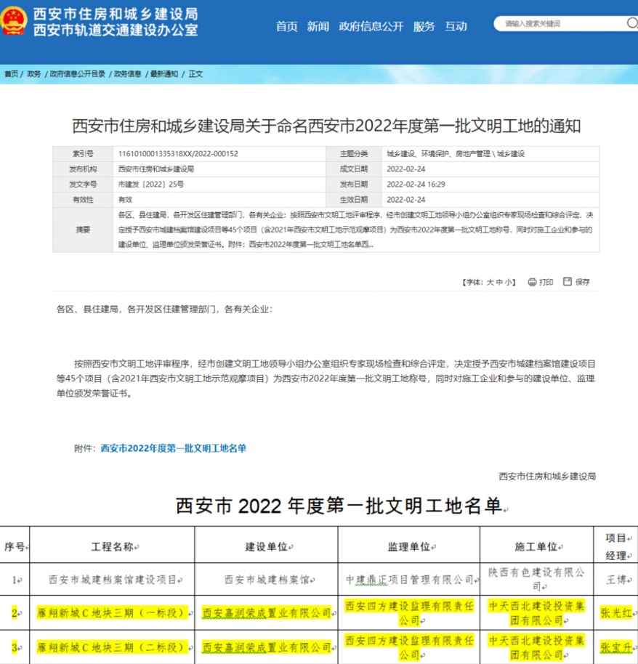
Task: Select 服务 in the top navigation
Action: [424, 26]
